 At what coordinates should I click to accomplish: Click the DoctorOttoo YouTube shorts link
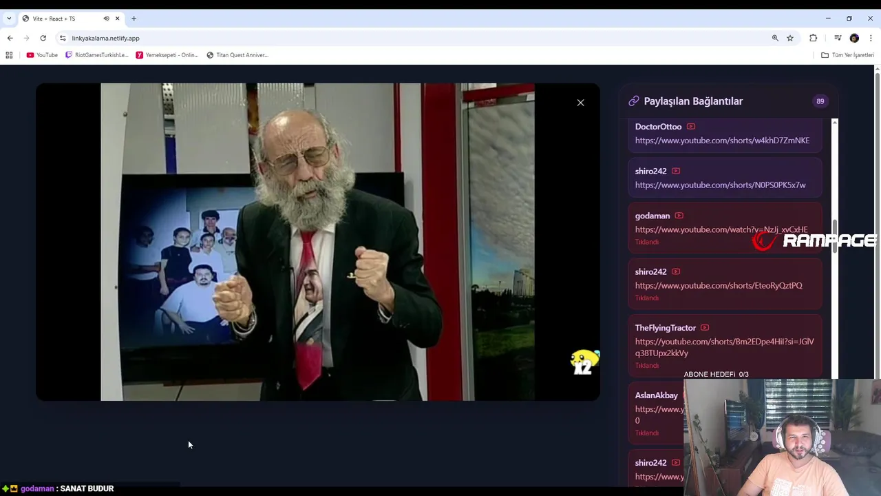tap(722, 141)
